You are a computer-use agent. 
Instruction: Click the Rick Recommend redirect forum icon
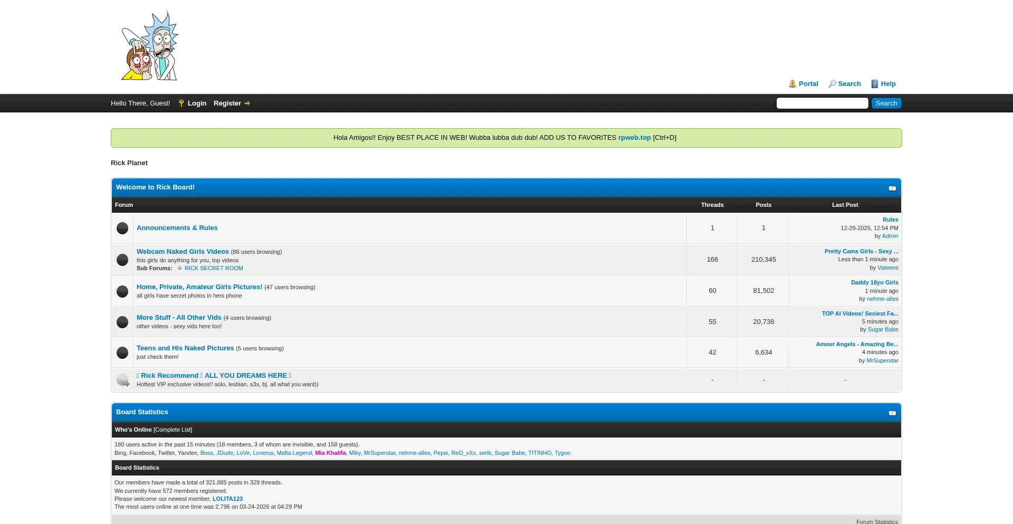pyautogui.click(x=123, y=380)
